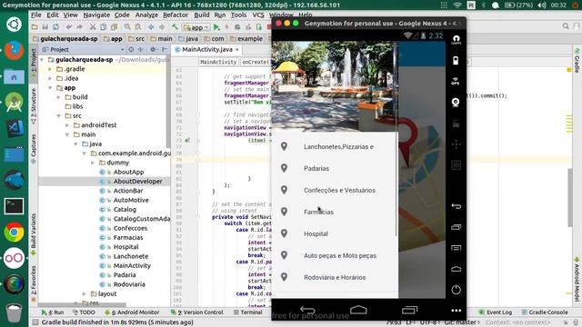Click Genymotion sidebar more options dots

457,311
